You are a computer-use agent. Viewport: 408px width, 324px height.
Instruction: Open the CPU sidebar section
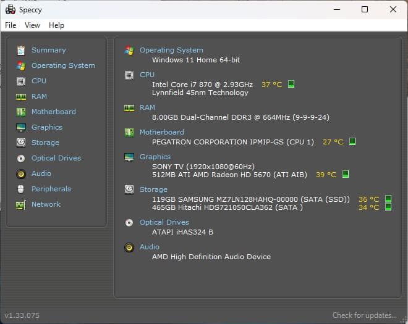39,81
